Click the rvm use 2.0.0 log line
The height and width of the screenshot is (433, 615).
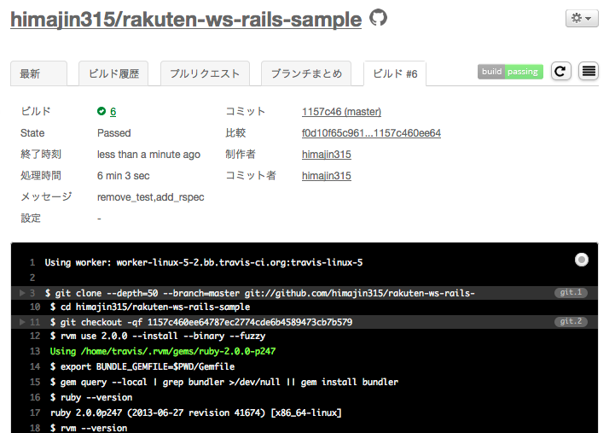pyautogui.click(x=158, y=336)
